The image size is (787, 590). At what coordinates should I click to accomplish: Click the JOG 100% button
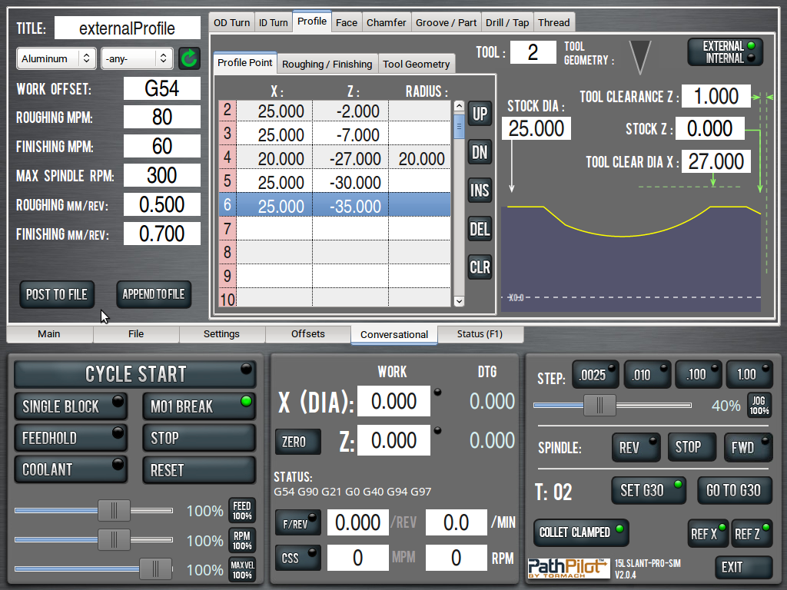759,406
